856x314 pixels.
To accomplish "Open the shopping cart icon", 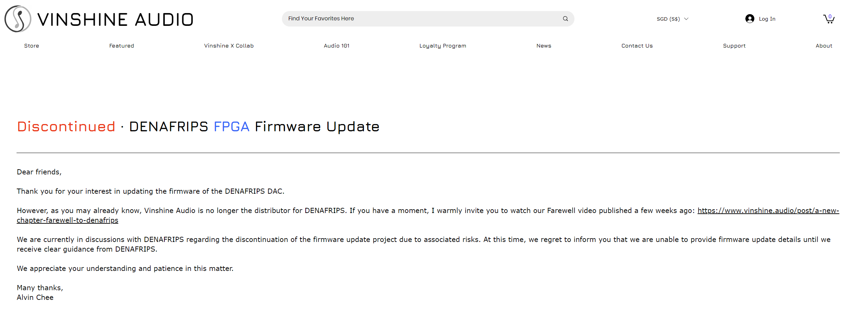I will click(828, 19).
